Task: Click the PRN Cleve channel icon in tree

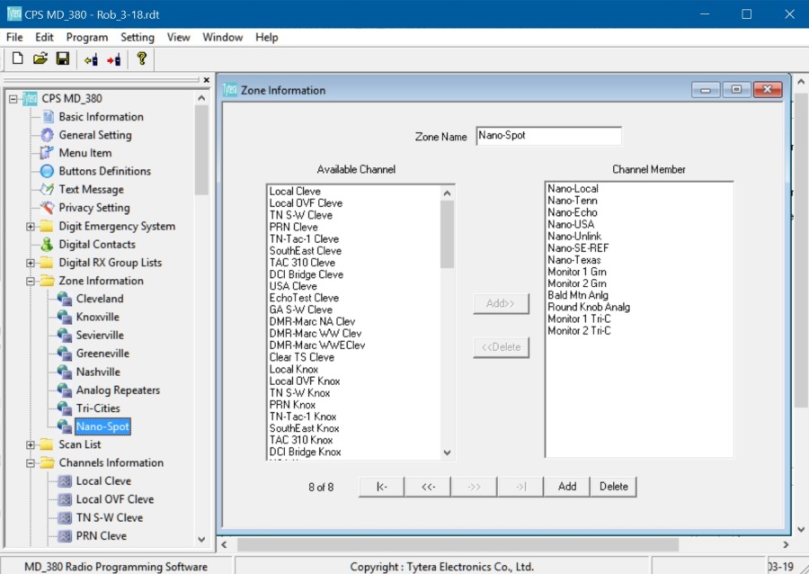Action: coord(65,536)
